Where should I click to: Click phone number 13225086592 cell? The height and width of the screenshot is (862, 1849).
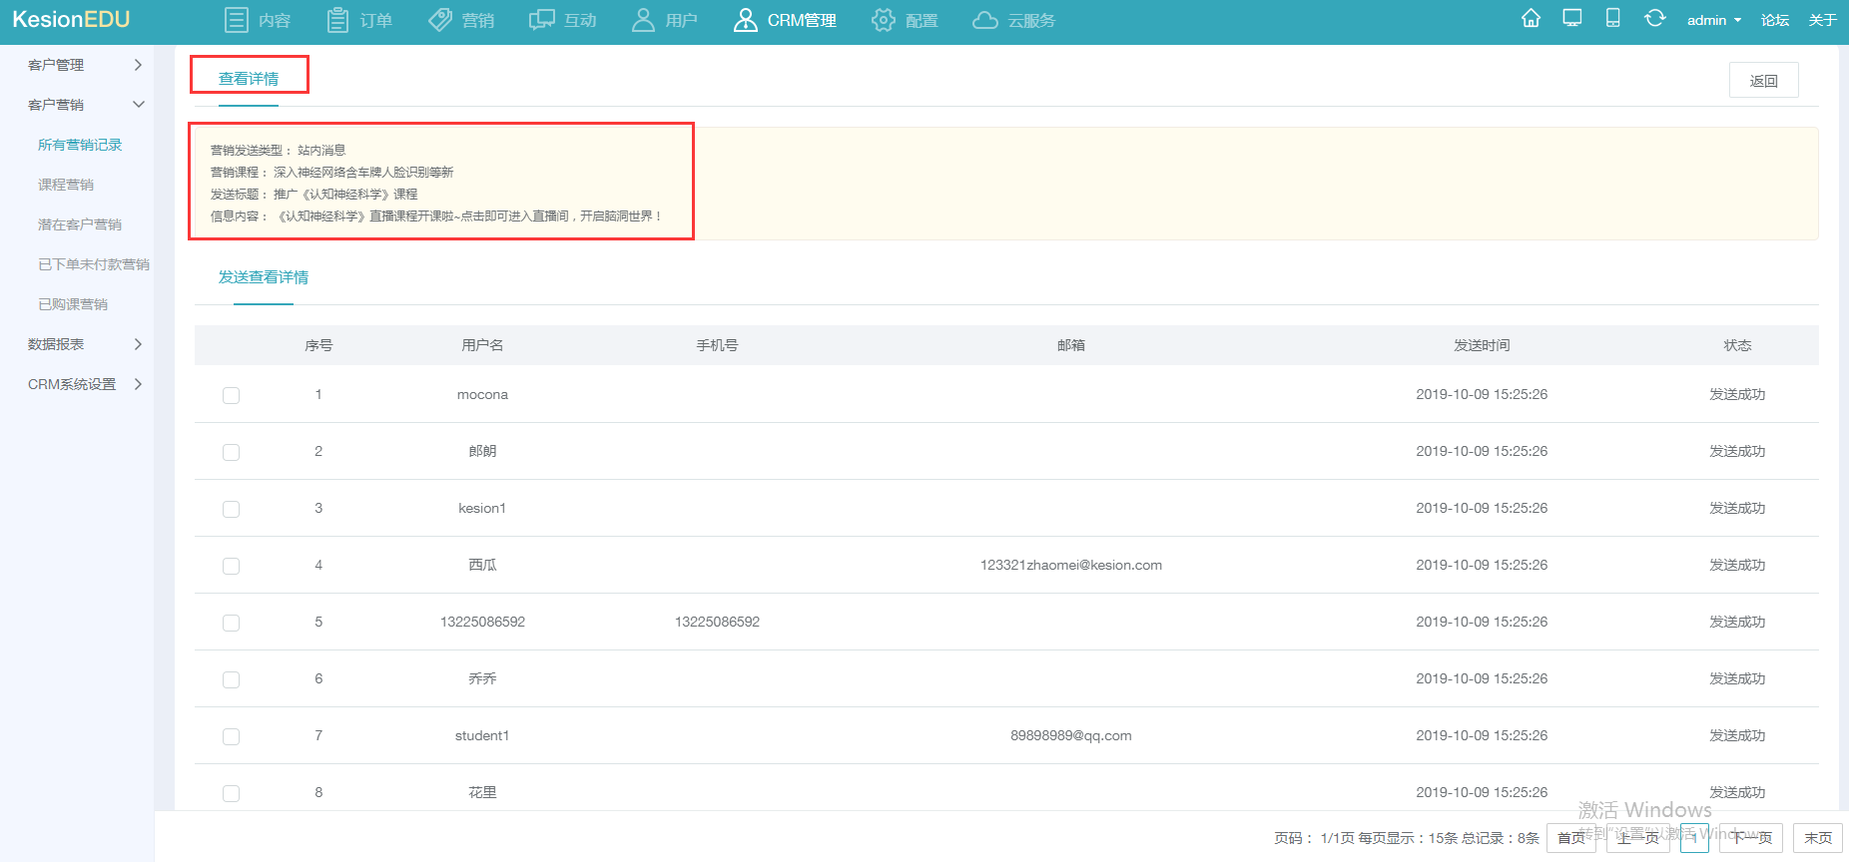point(717,622)
